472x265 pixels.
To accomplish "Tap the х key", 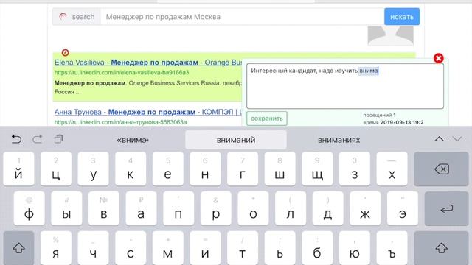I will (x=392, y=169).
